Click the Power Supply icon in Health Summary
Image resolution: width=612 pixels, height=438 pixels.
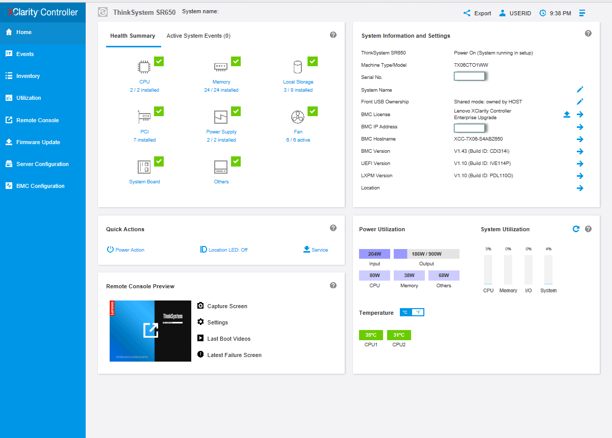point(221,117)
